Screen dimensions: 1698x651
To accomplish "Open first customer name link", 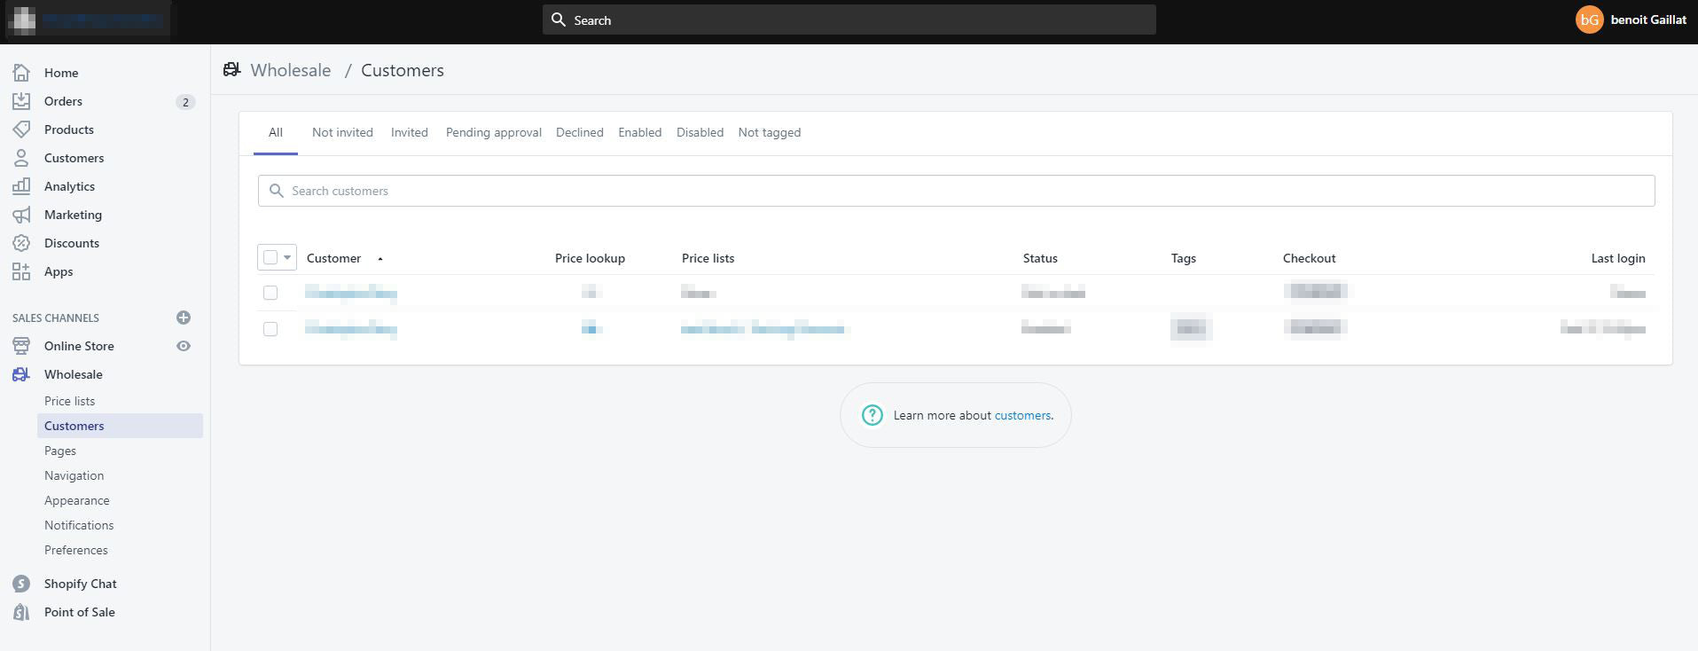I will point(350,293).
